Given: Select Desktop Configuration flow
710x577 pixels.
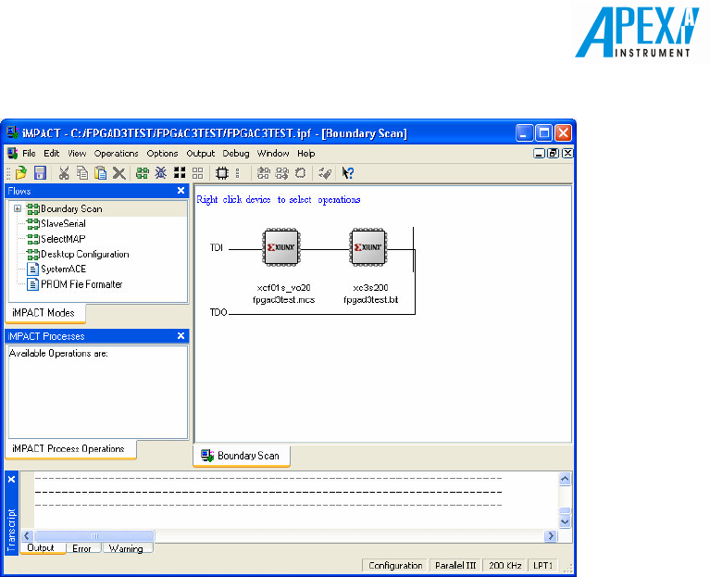Looking at the screenshot, I should 84,254.
